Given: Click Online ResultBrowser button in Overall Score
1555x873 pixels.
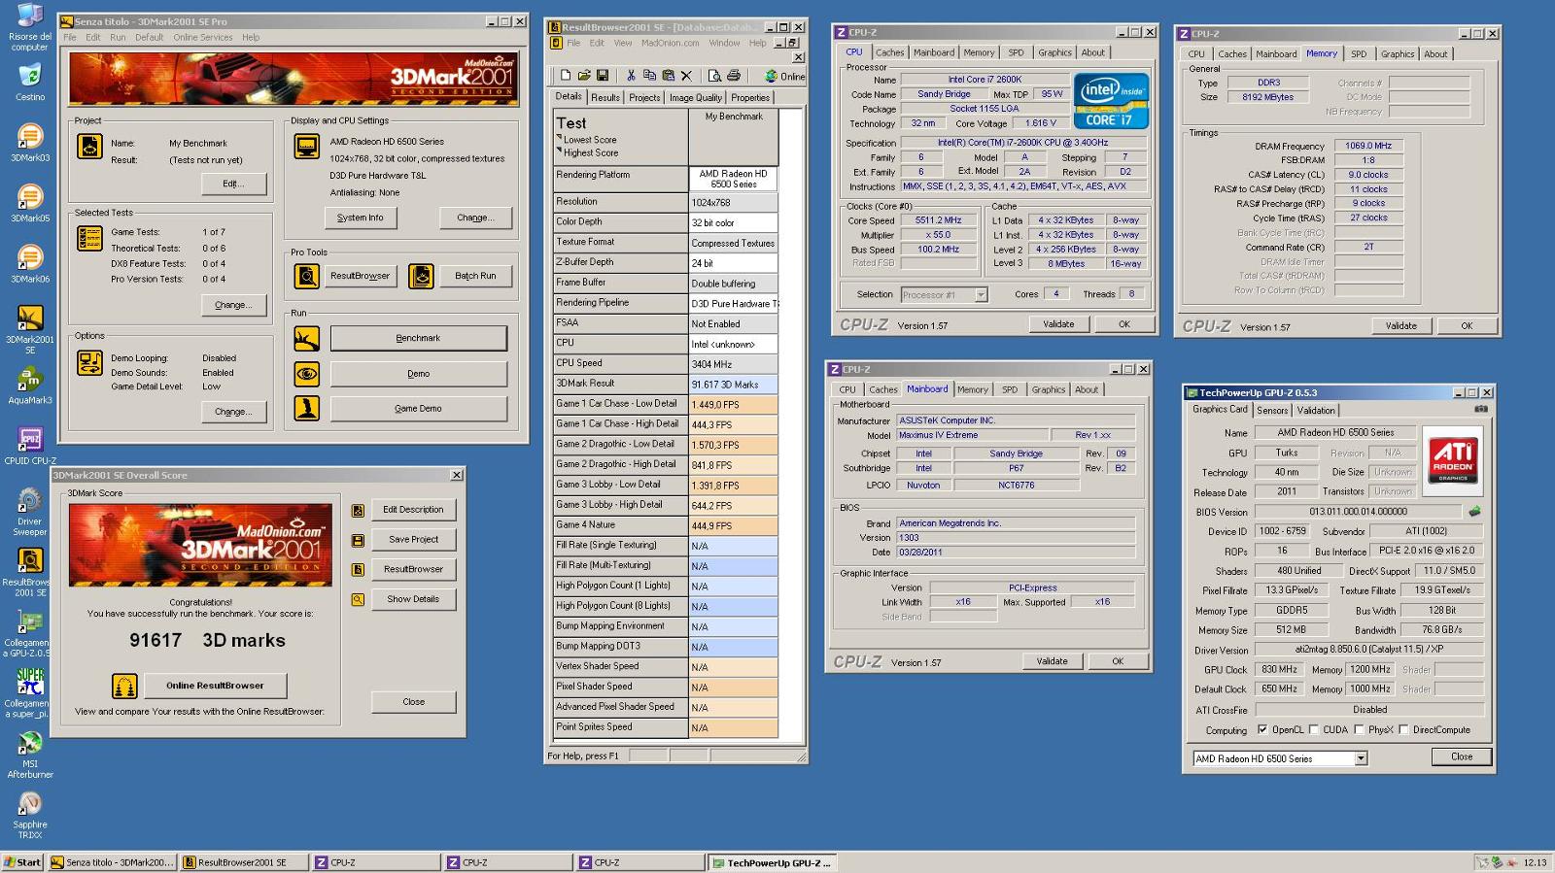Looking at the screenshot, I should coord(215,686).
